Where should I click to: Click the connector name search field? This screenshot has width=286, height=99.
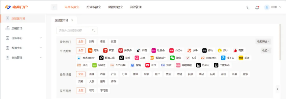pos(73,30)
